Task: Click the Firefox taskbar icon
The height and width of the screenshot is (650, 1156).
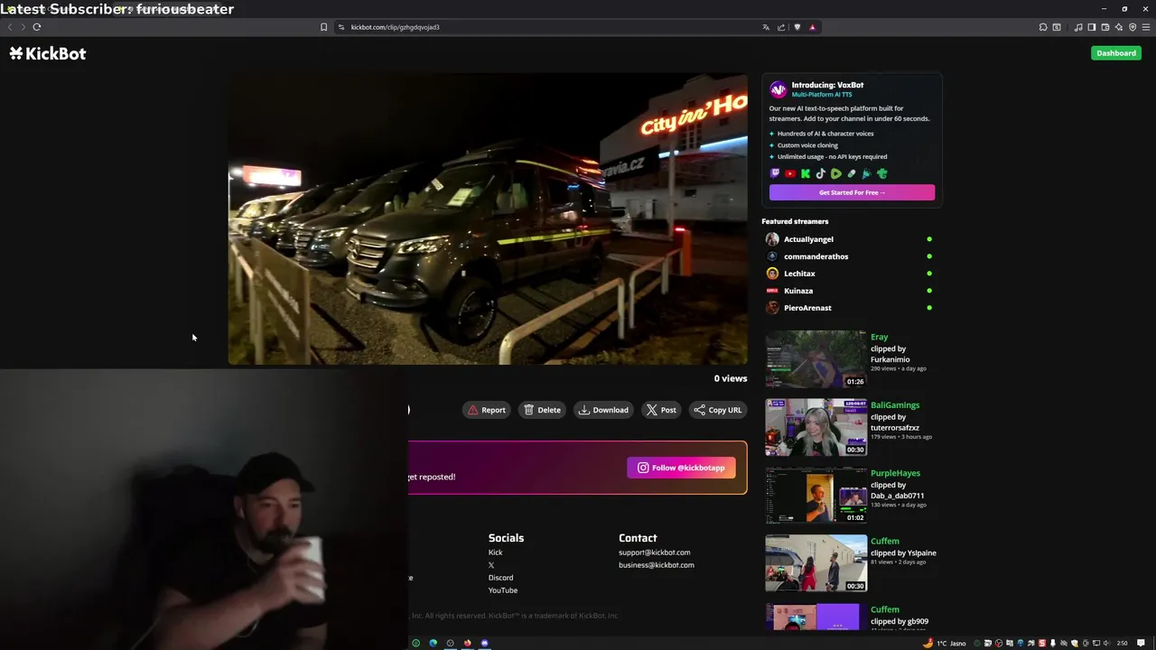Action: tap(468, 643)
